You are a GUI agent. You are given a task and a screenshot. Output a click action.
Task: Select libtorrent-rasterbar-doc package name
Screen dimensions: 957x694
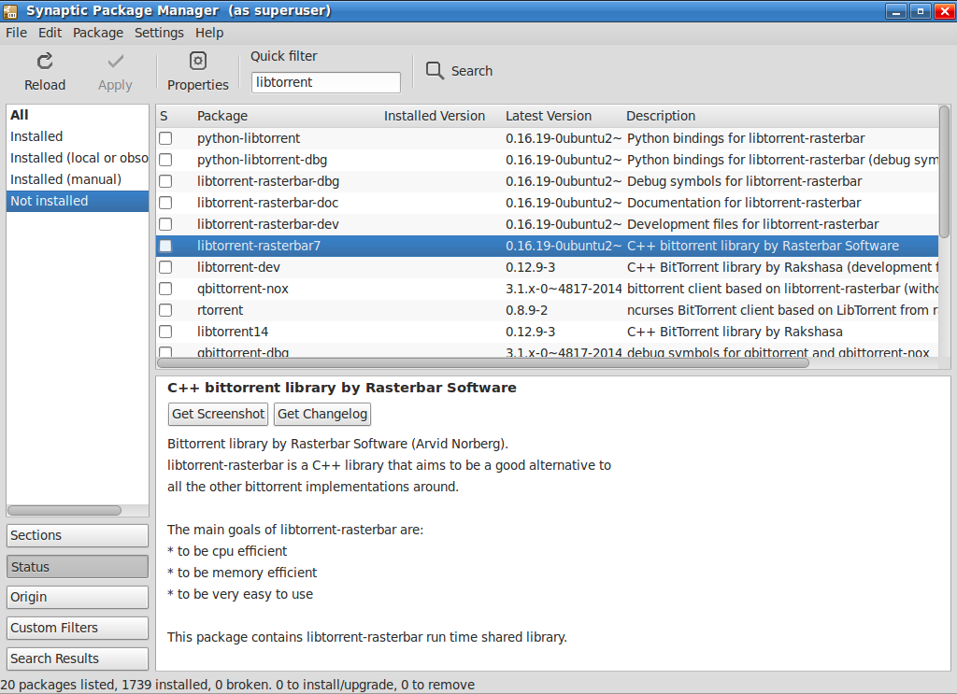point(267,203)
